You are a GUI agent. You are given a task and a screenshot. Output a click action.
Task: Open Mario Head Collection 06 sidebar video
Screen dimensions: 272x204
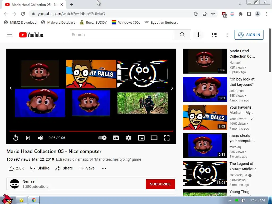coord(205,61)
